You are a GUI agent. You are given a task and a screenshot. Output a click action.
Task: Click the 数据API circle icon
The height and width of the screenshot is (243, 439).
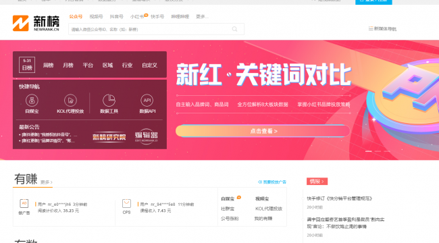pos(147,100)
